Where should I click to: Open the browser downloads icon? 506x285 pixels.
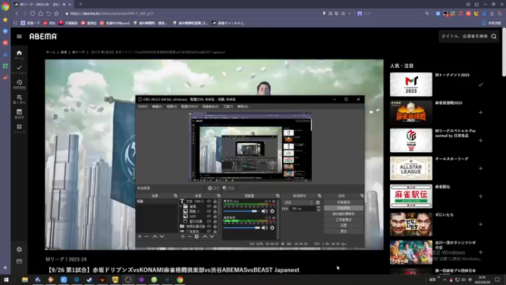[x=492, y=13]
